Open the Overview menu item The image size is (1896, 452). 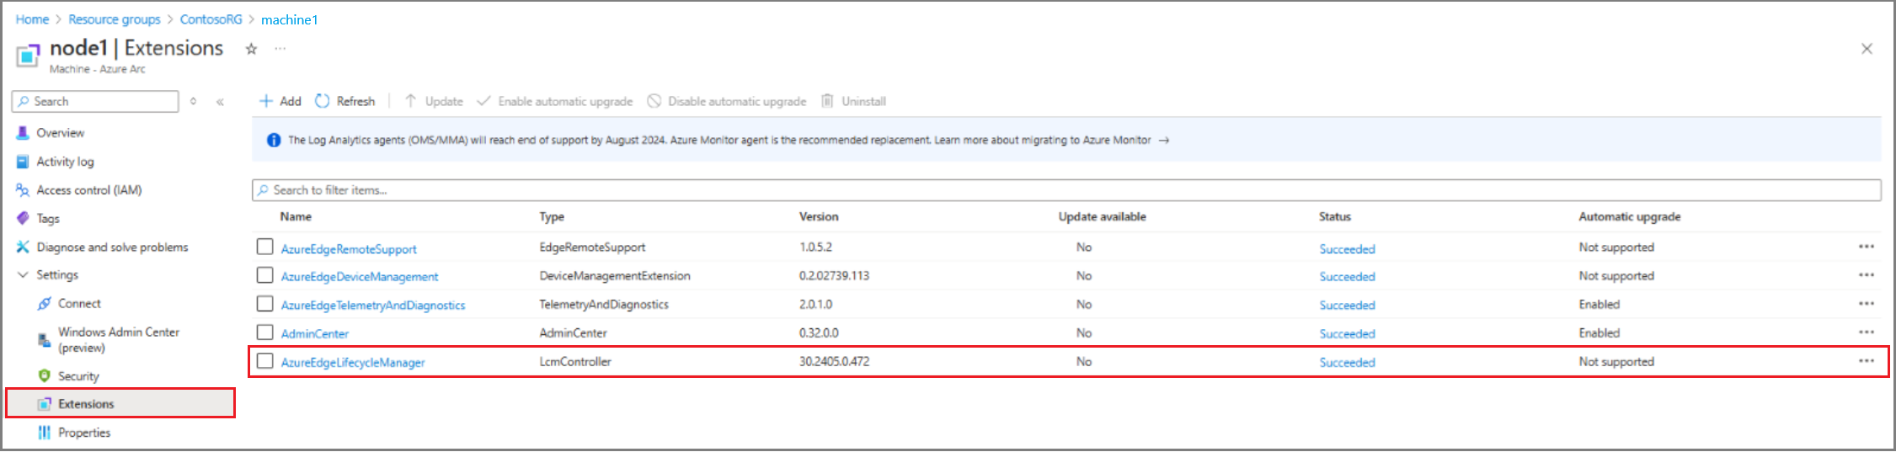pyautogui.click(x=51, y=133)
